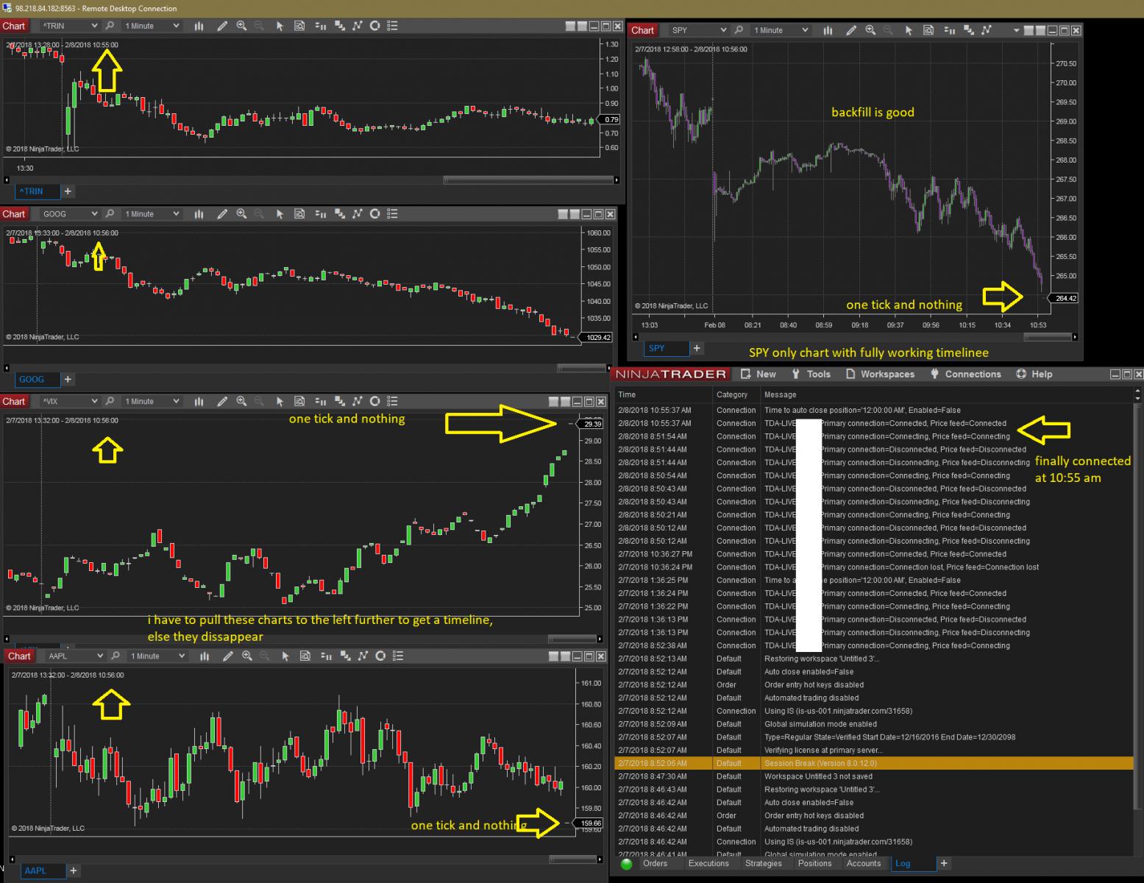
Task: Switch to the Accounts tab
Action: click(x=864, y=864)
